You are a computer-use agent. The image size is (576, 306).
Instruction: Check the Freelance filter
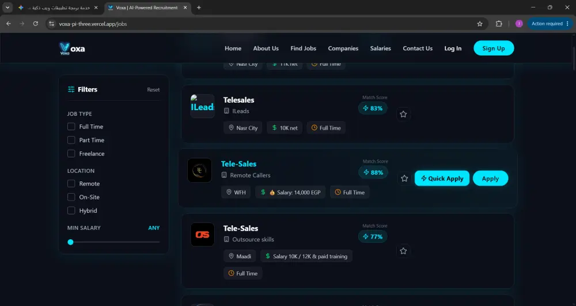point(71,153)
